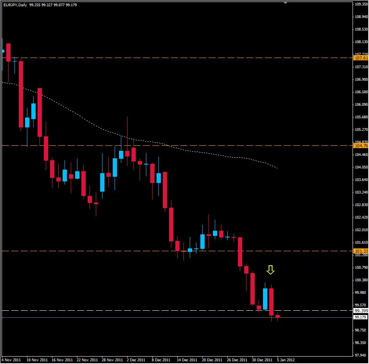Image resolution: width=369 pixels, height=364 pixels.
Task: Click the 4 Nov 2011 date label
Action: (x=12, y=359)
